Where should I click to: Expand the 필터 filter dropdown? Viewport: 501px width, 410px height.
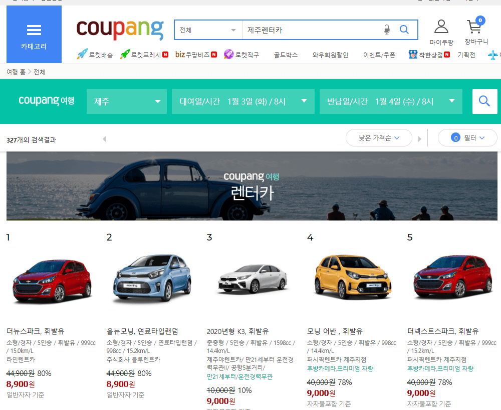tap(467, 137)
